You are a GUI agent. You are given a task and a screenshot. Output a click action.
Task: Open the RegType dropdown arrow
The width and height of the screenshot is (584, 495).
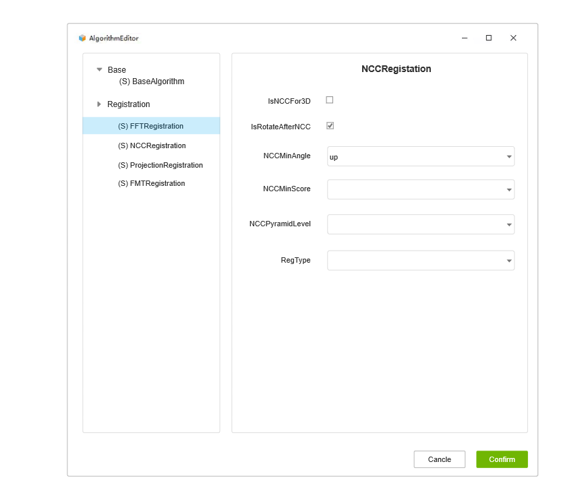(x=508, y=261)
